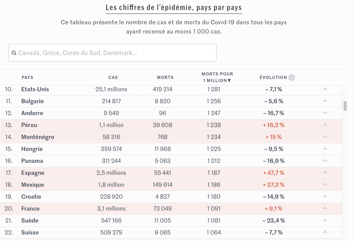Click the Suède row chevron
The image size is (354, 241).
point(325,221)
